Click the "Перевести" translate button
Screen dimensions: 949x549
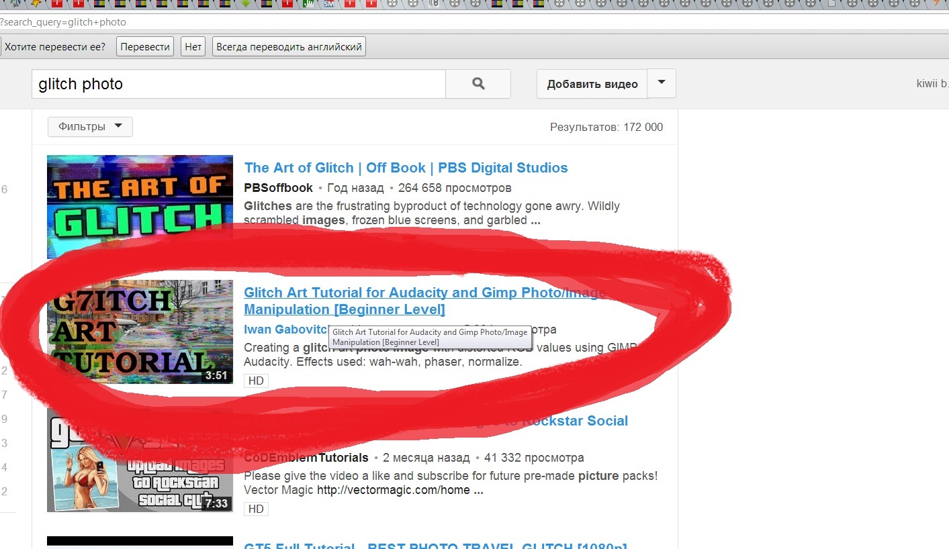tap(145, 47)
